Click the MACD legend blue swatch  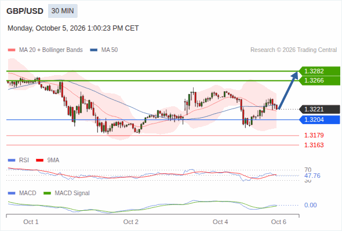pyautogui.click(x=12, y=193)
